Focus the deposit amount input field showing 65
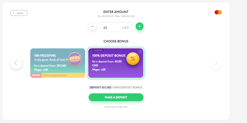 [x=116, y=27]
